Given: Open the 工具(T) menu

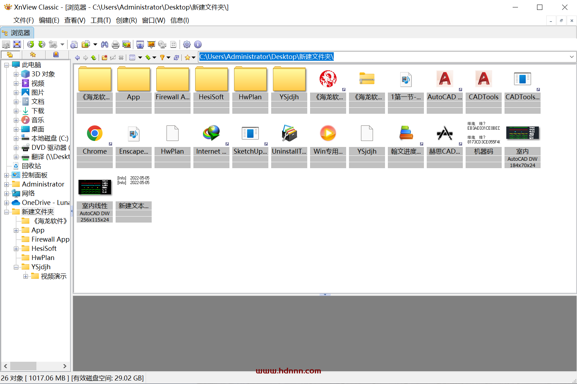Looking at the screenshot, I should pyautogui.click(x=101, y=20).
